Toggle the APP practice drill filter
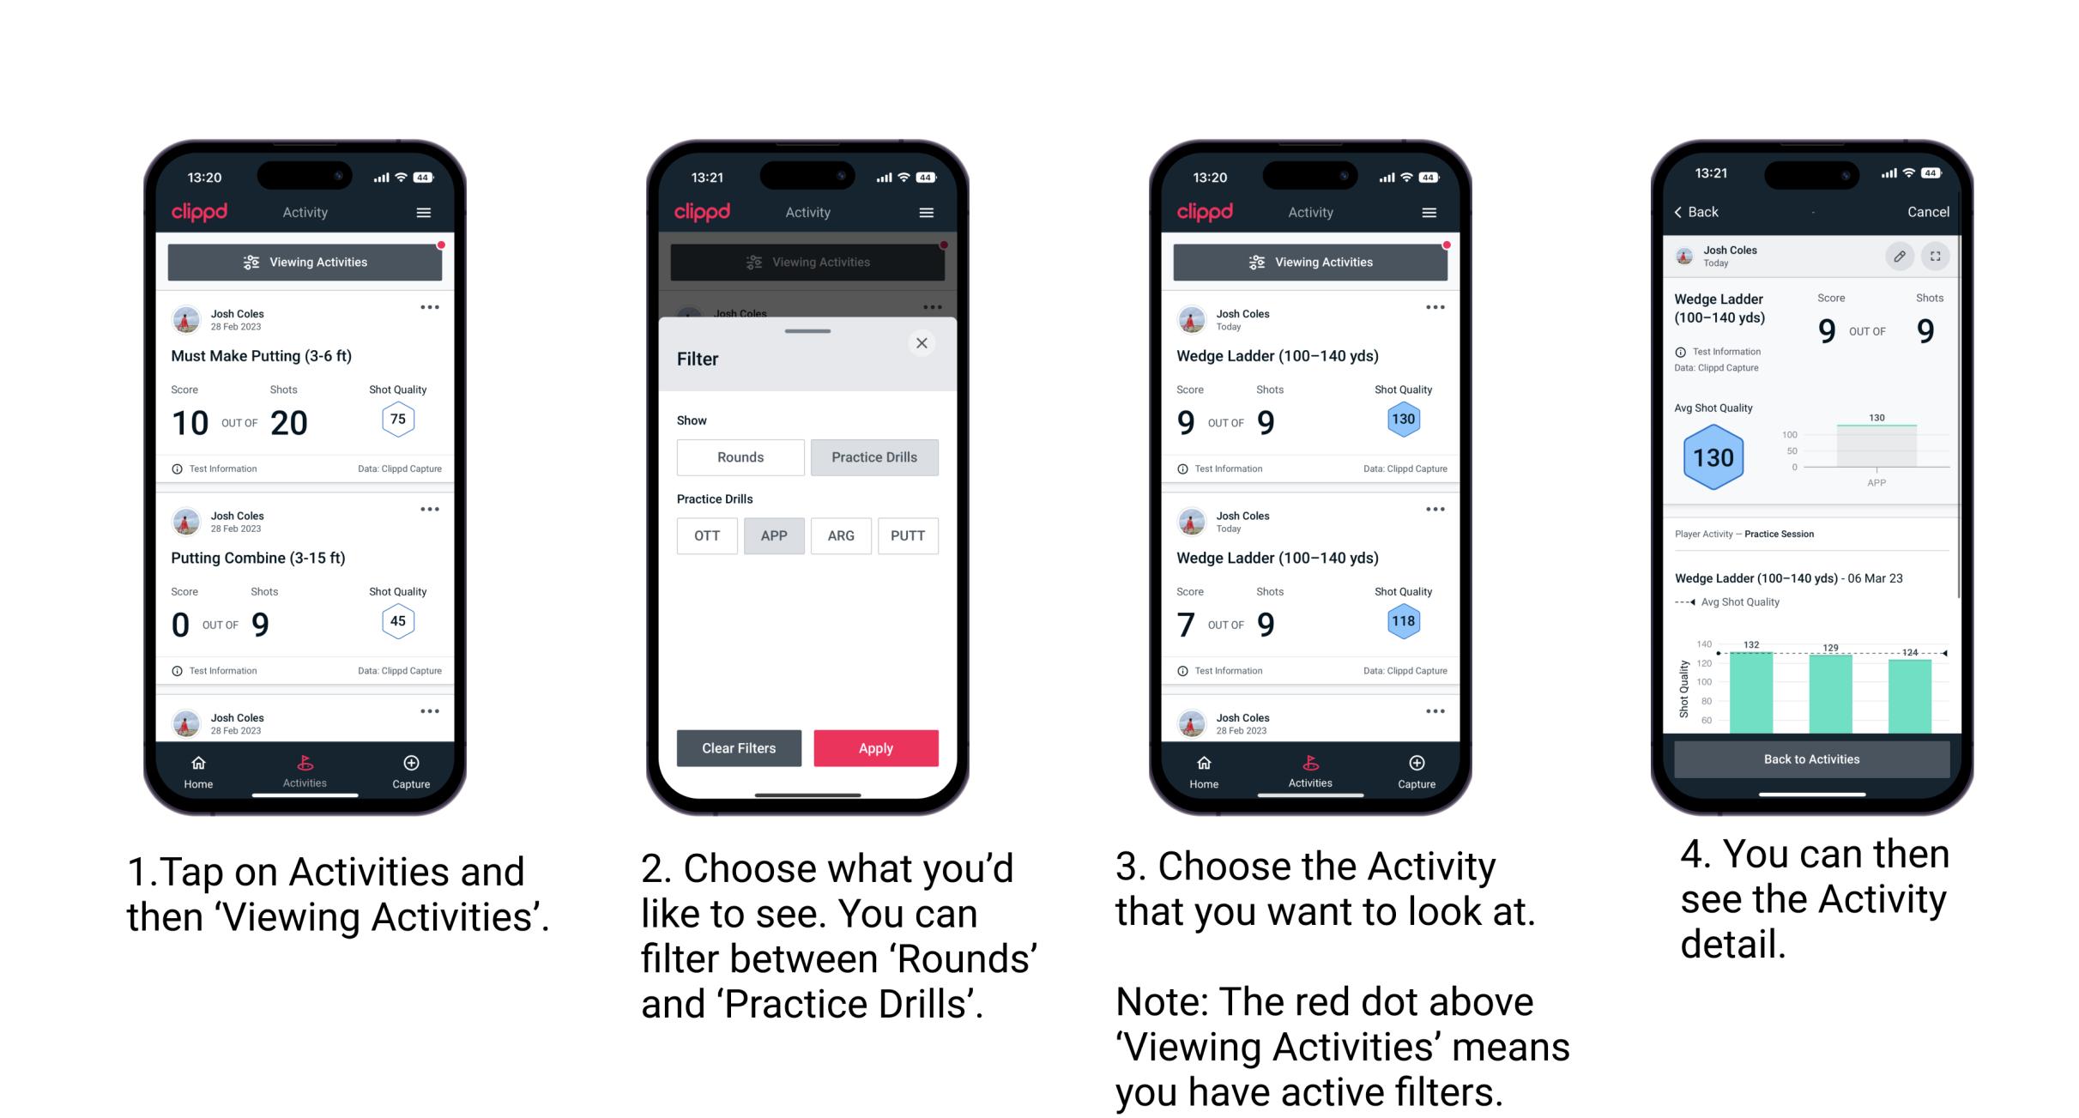The width and height of the screenshot is (2079, 1118). coord(774,535)
